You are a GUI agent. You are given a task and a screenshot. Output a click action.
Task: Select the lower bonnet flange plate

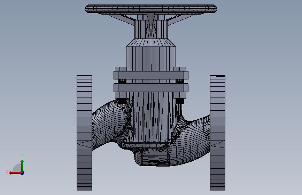(151, 87)
